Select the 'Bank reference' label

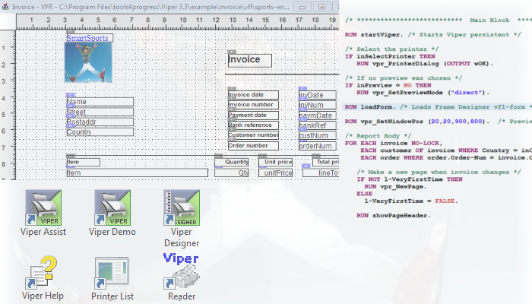pos(253,125)
